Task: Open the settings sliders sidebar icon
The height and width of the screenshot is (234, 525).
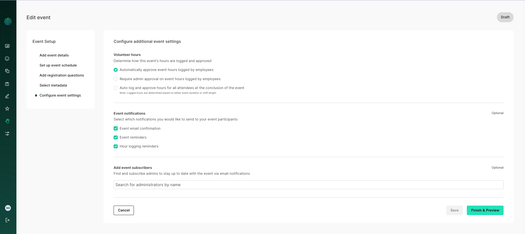Action: [x=7, y=134]
